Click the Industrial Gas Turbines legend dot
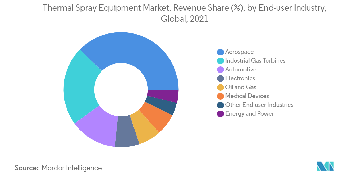Viewport: 353px width, 178px height. 221,61
